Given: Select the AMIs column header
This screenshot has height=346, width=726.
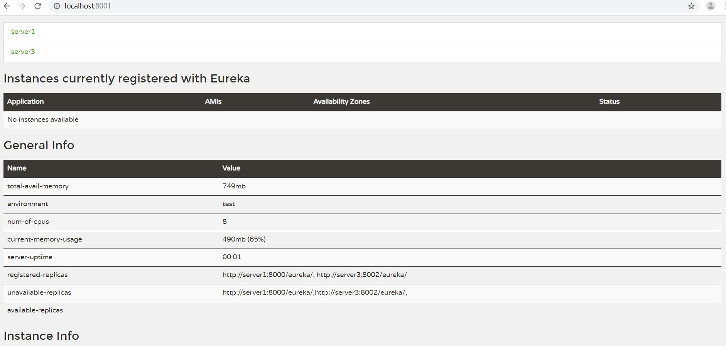Looking at the screenshot, I should click(213, 101).
